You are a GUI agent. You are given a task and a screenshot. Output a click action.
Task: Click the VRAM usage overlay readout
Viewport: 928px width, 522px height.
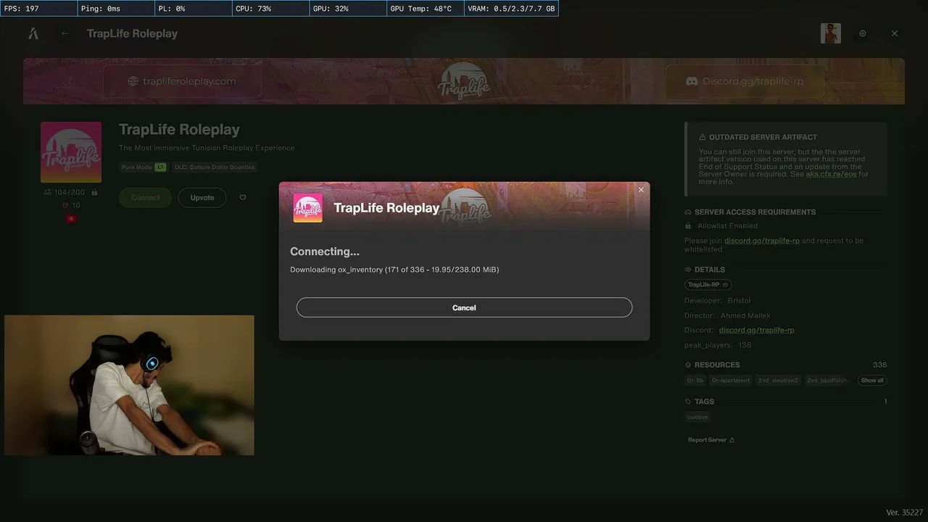pyautogui.click(x=511, y=9)
